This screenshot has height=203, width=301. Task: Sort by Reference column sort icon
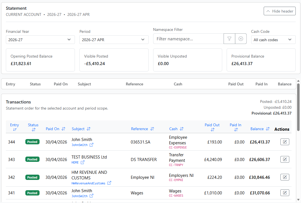152,129
